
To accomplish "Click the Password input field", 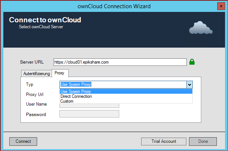I will (89, 114).
